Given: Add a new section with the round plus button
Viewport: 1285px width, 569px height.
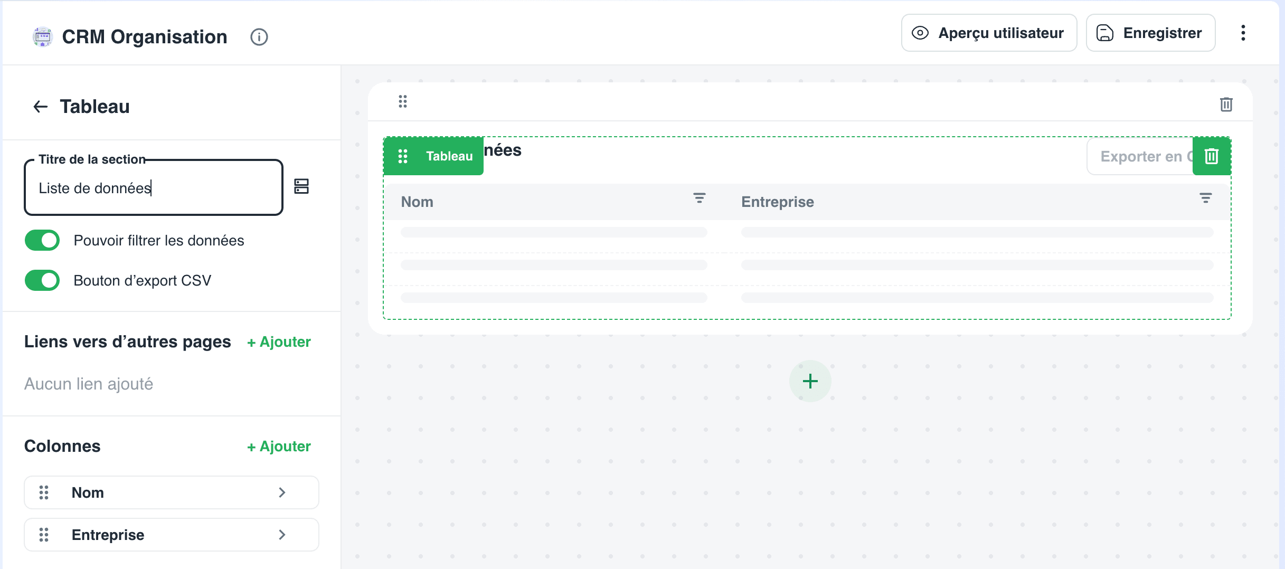Looking at the screenshot, I should click(810, 381).
